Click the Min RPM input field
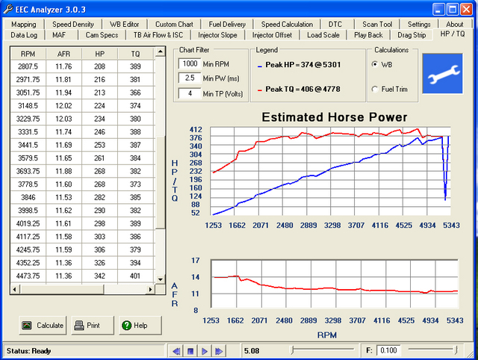The height and width of the screenshot is (360, 478). (x=190, y=63)
